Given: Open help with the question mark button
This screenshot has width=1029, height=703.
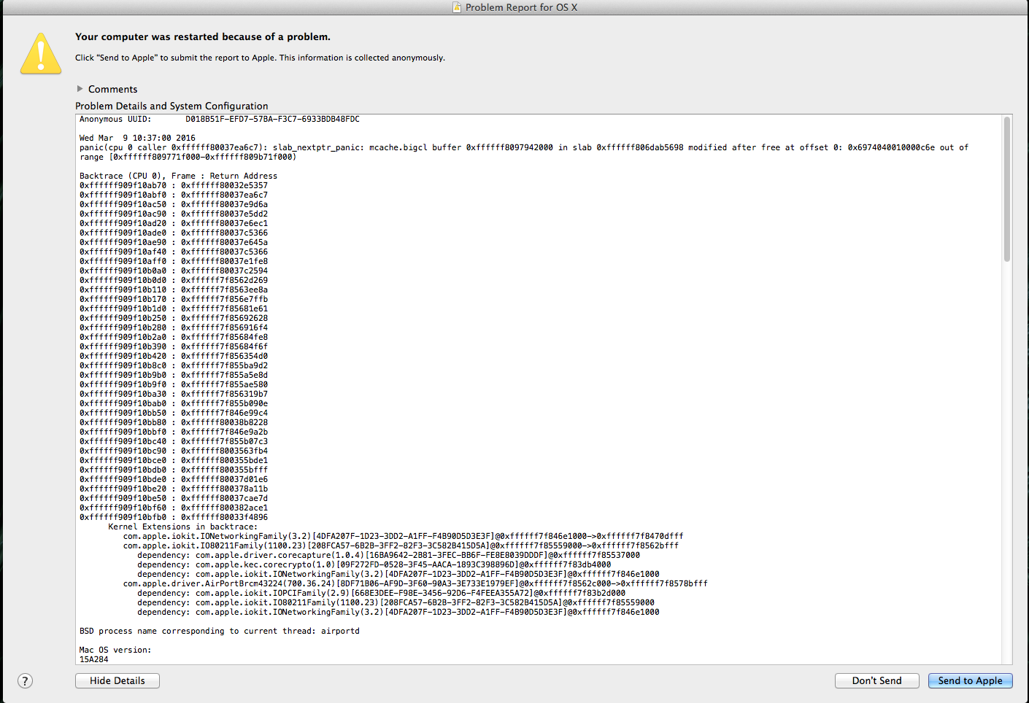Looking at the screenshot, I should 25,680.
